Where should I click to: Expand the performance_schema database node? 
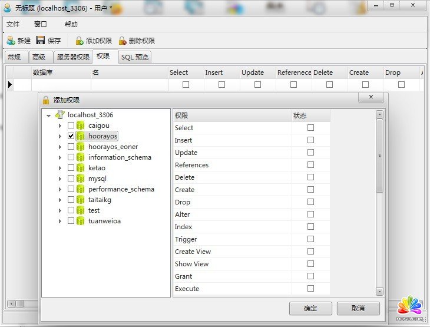pos(60,189)
